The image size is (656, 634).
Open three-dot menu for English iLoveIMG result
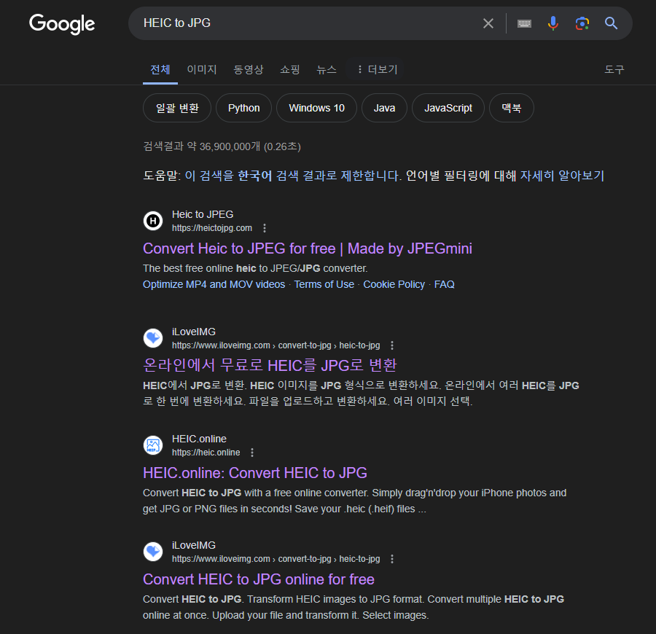[x=392, y=559]
